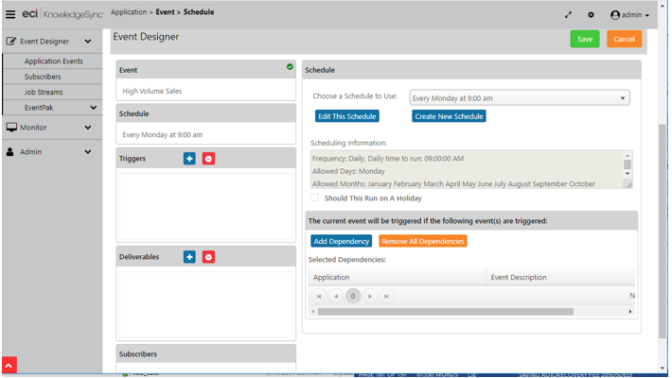This screenshot has width=672, height=378.
Task: Go to previous page of dependencies
Action: click(336, 296)
